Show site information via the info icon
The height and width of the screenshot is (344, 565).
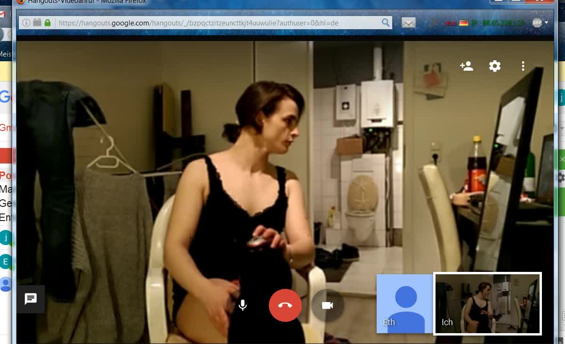point(26,23)
